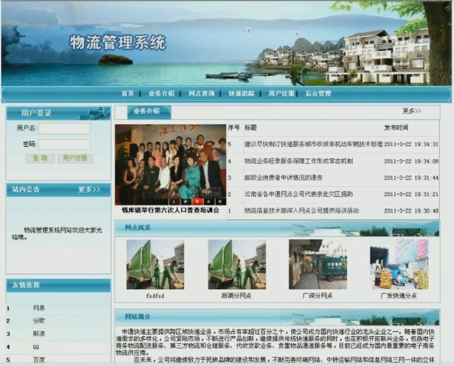Open the 浙湖分网点 outlet photo
Viewport: 454px width, 366px height.
236,265
